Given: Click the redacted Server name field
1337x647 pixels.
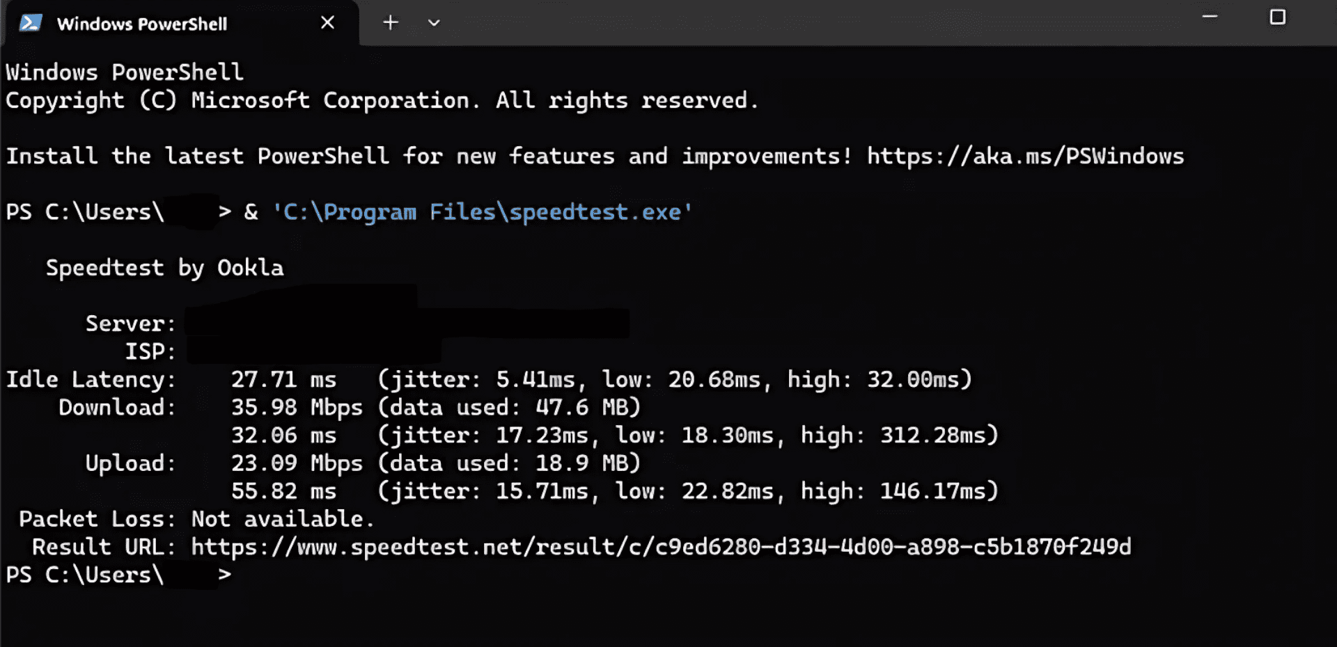Looking at the screenshot, I should pyautogui.click(x=407, y=323).
